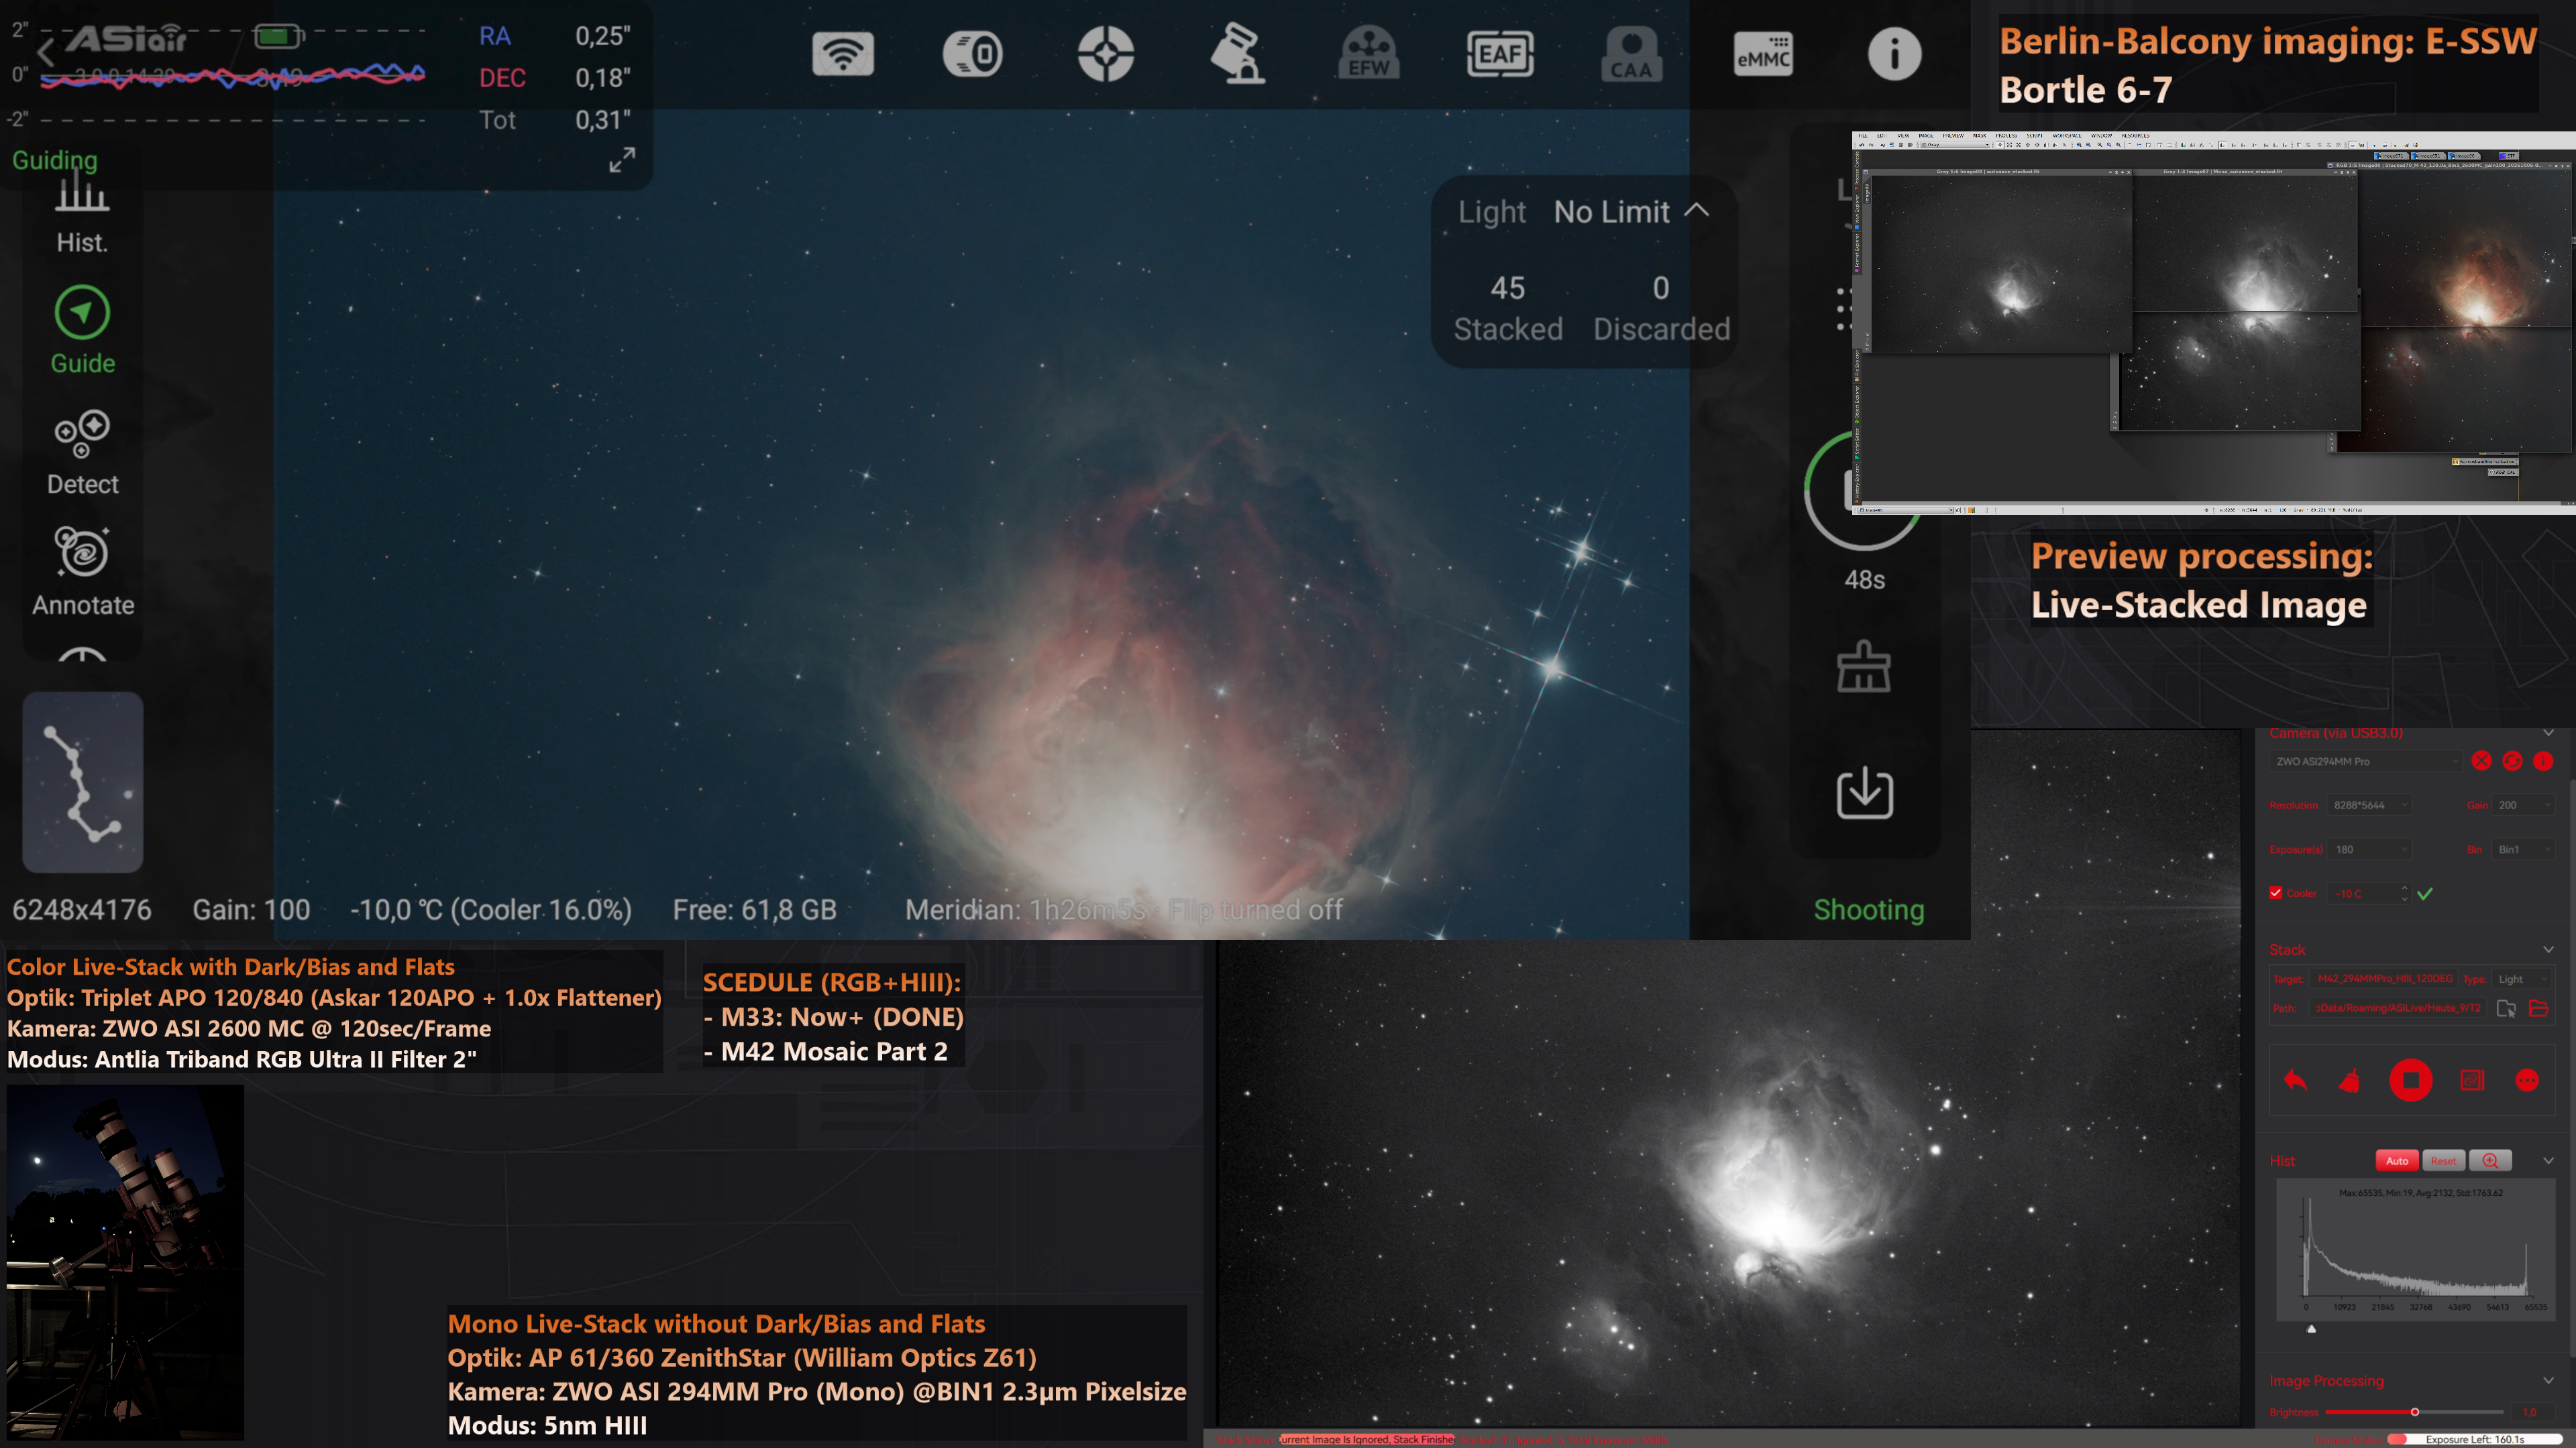Open the Gain 200 dropdown
Viewport: 2576px width, 1448px height.
2524,805
